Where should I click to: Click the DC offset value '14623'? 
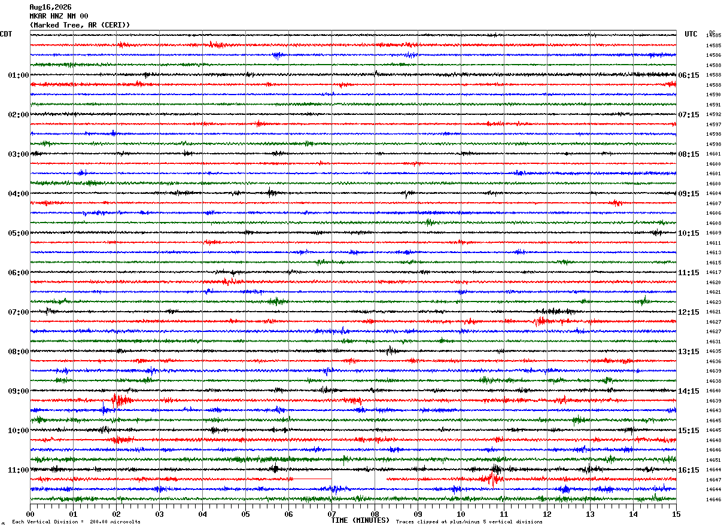pos(713,302)
